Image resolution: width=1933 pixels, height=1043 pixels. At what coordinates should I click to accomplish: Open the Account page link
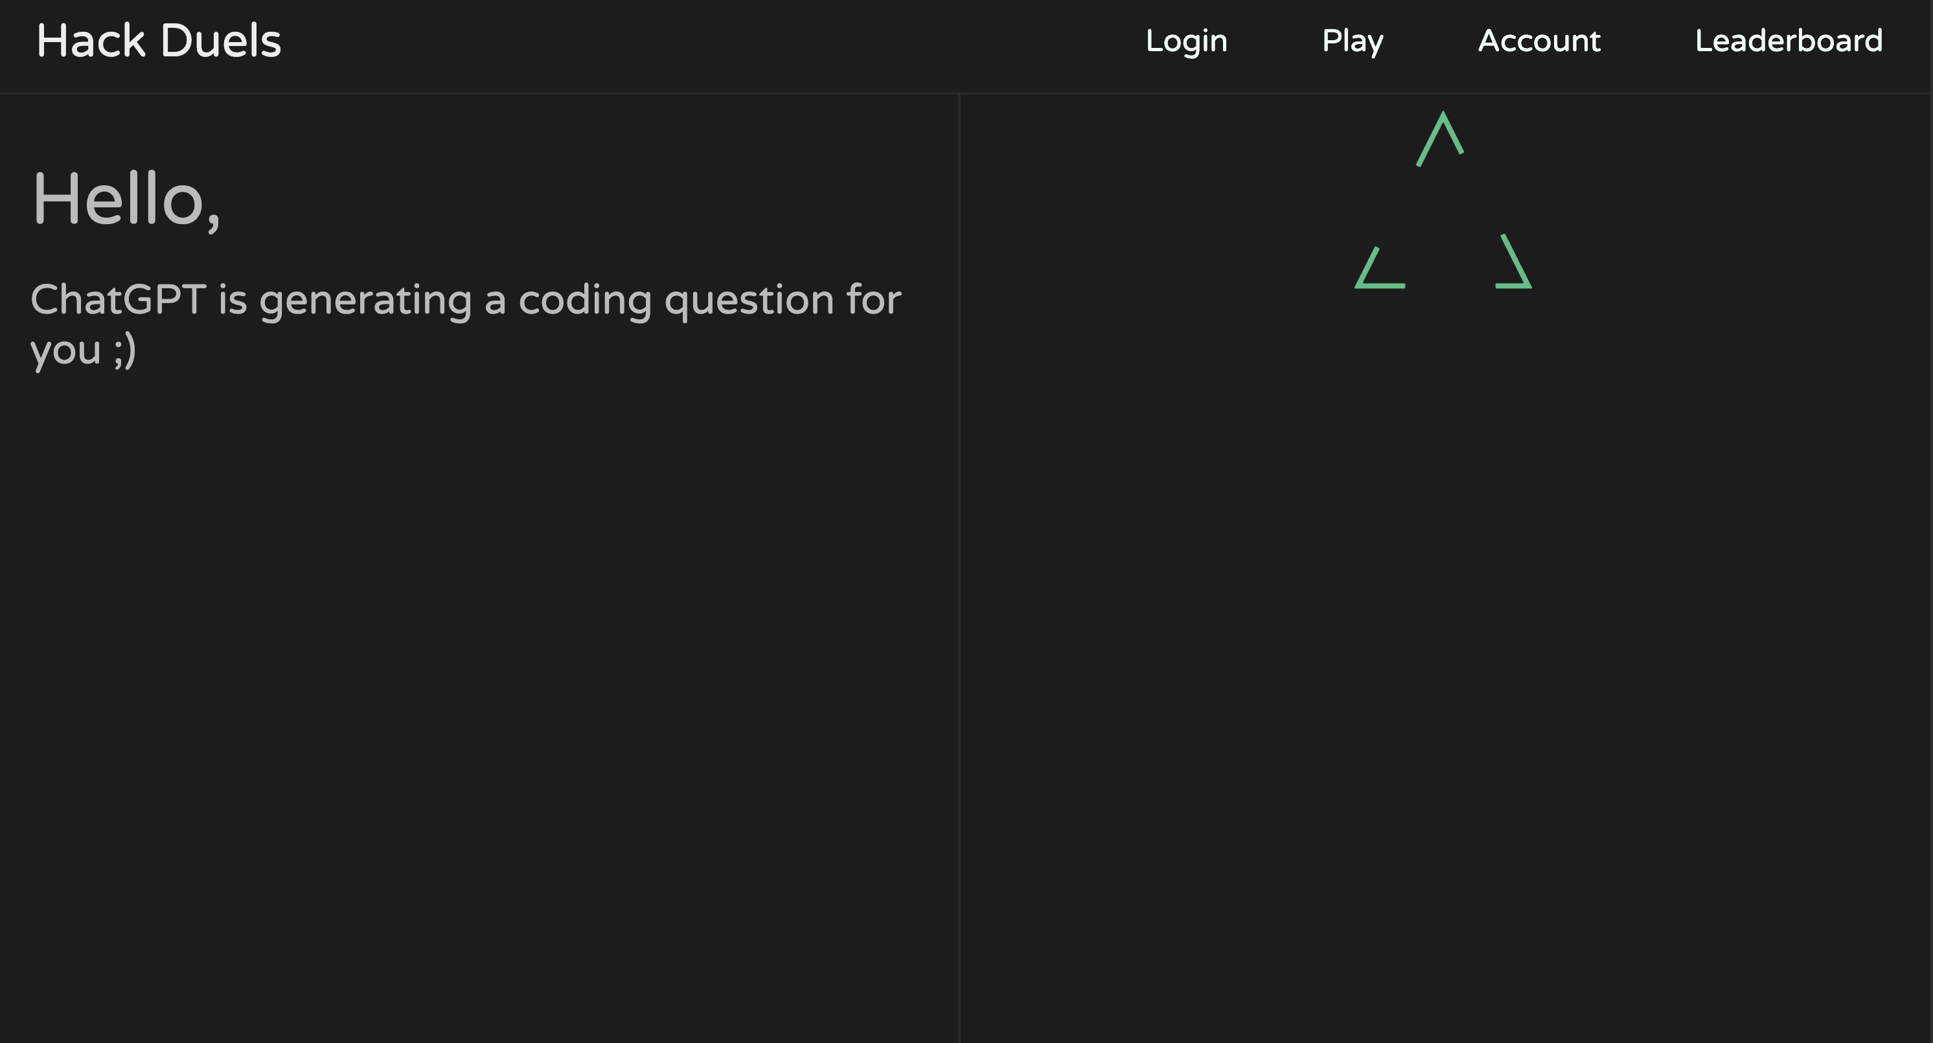(1538, 41)
